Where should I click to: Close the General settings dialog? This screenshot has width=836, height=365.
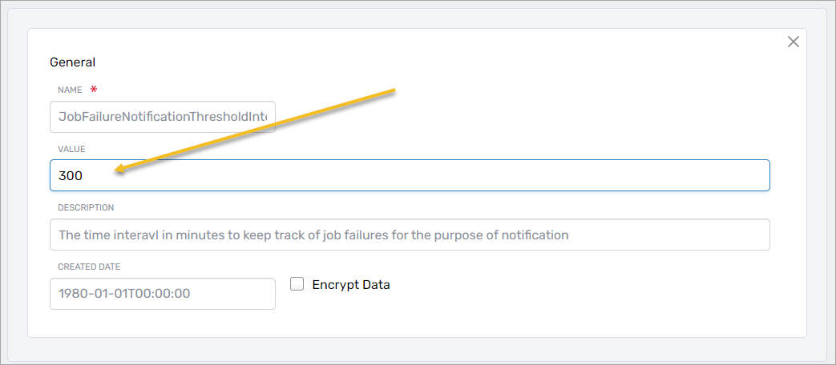(x=794, y=42)
